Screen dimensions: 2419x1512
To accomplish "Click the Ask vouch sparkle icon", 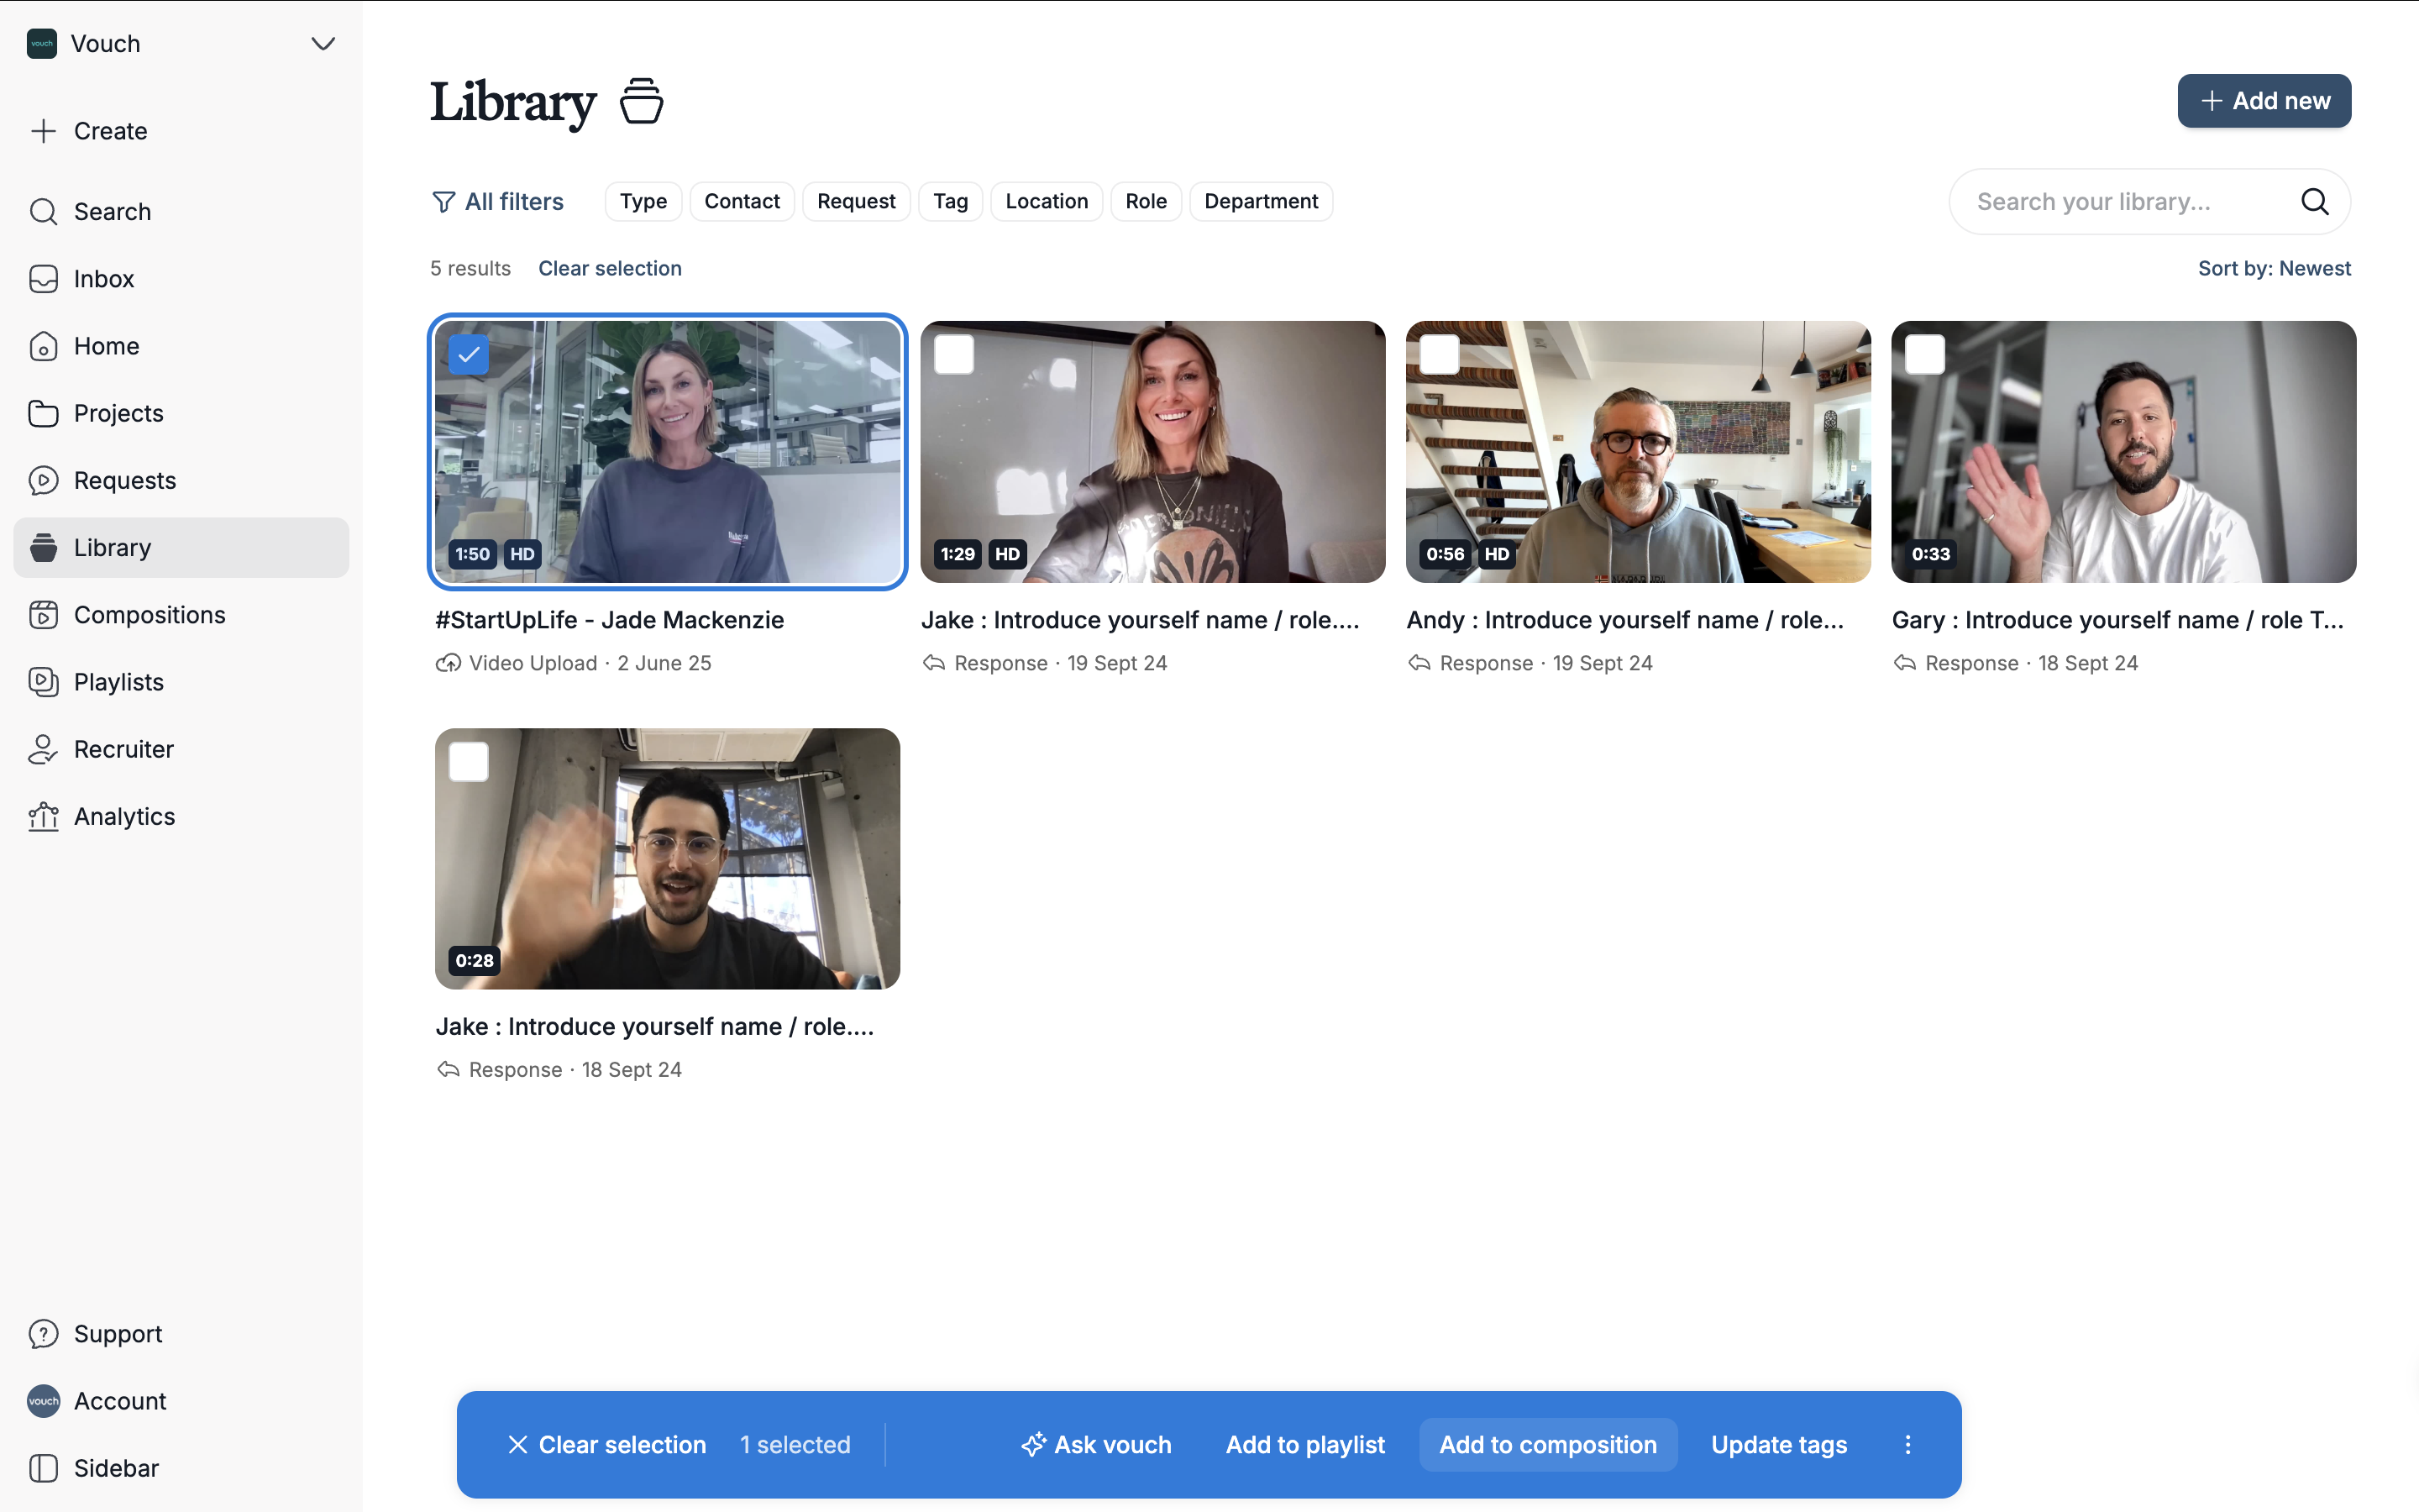I will coord(1034,1444).
